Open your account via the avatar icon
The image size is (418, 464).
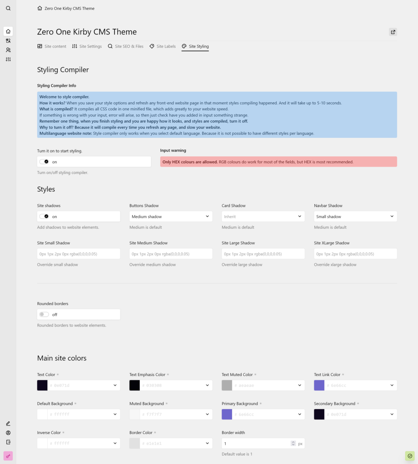click(8, 433)
